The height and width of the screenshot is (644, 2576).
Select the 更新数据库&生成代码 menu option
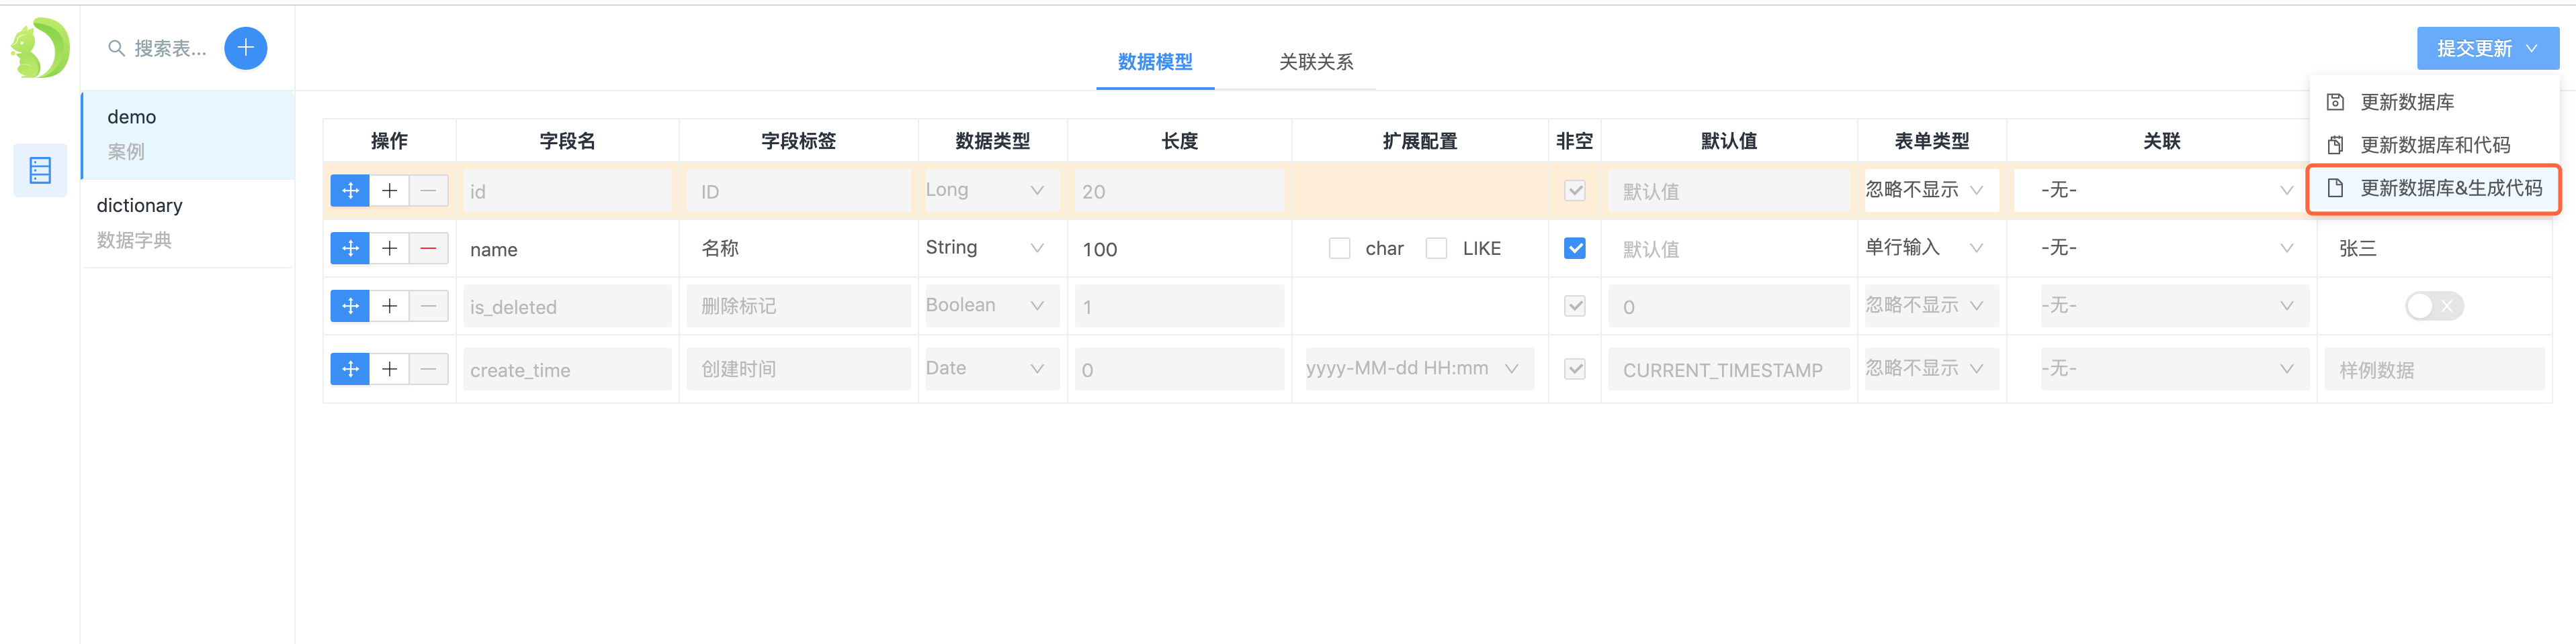(2434, 188)
